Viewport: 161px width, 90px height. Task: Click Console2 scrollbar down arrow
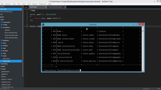[143, 70]
